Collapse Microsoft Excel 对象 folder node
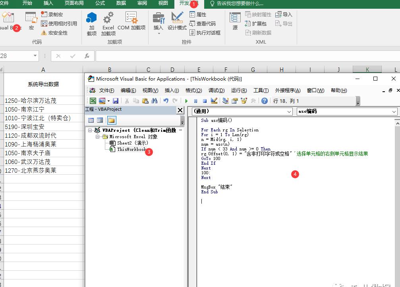400x287 pixels. click(x=97, y=137)
